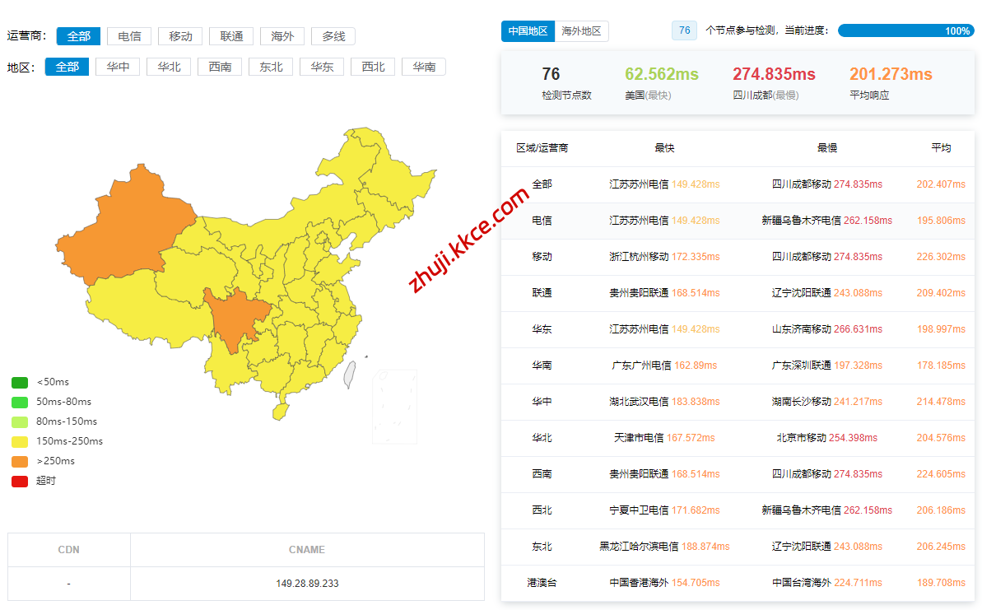This screenshot has height=610, width=982.
Task: Select the 移动 carrier filter
Action: [180, 36]
